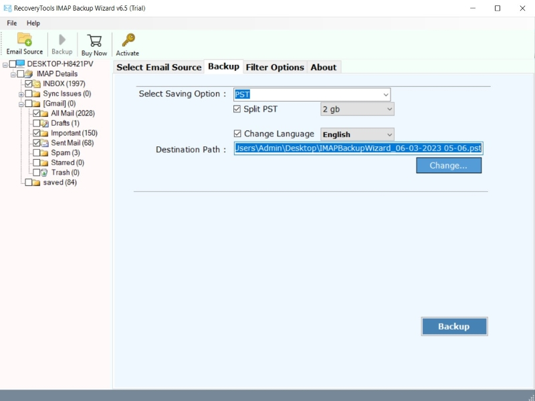Check the Trash (0) checkbox
Screen dimensions: 535x401
click(37, 172)
